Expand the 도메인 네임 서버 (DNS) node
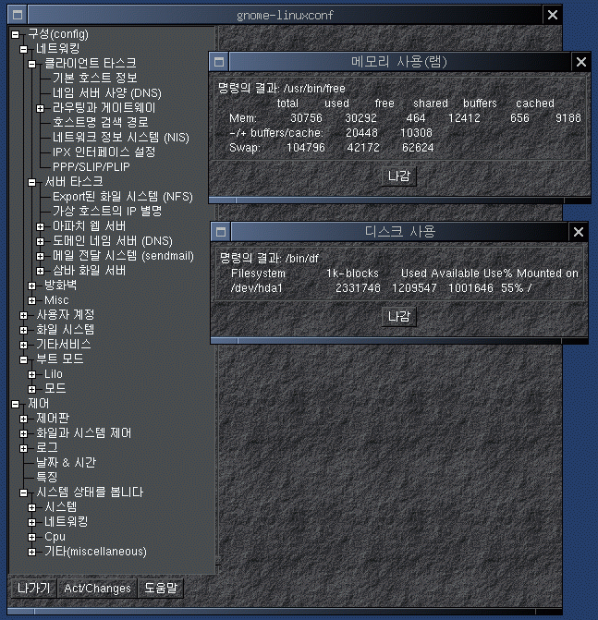The height and width of the screenshot is (620, 598). (41, 241)
